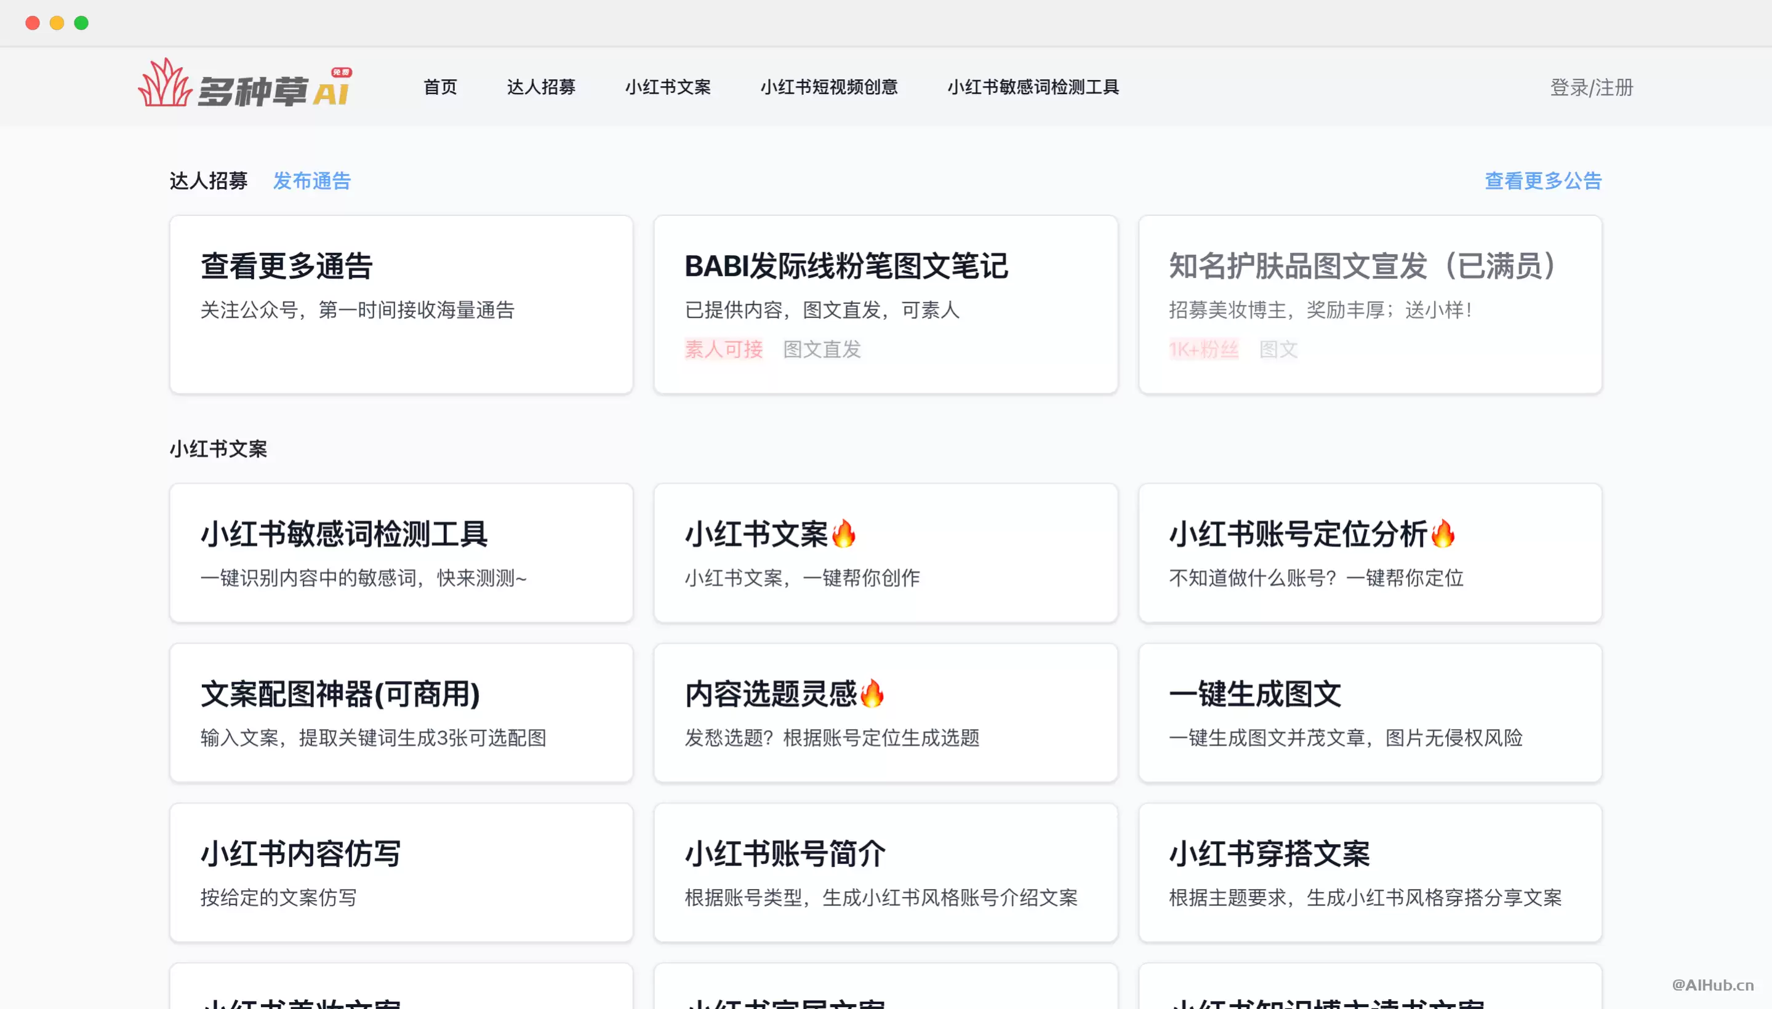Screen dimensions: 1772x1009
Task: Click the 图文直发 tag
Action: (x=822, y=349)
